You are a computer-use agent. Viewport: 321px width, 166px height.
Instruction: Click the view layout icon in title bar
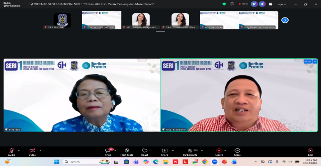click(x=270, y=4)
